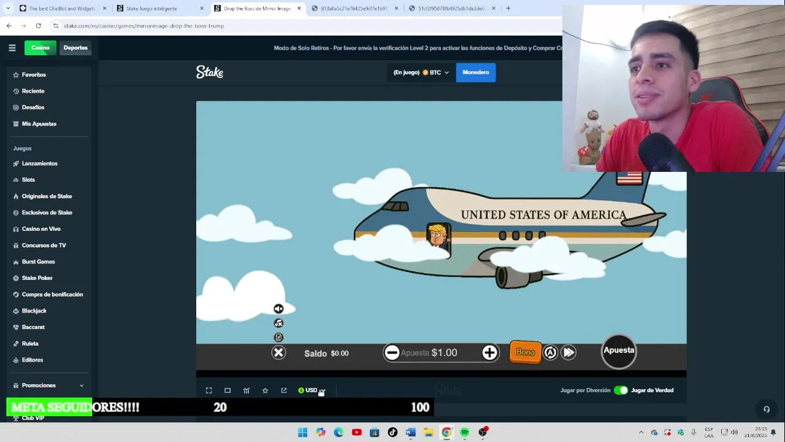Mute the game music icon
The width and height of the screenshot is (785, 442).
pyautogui.click(x=278, y=323)
